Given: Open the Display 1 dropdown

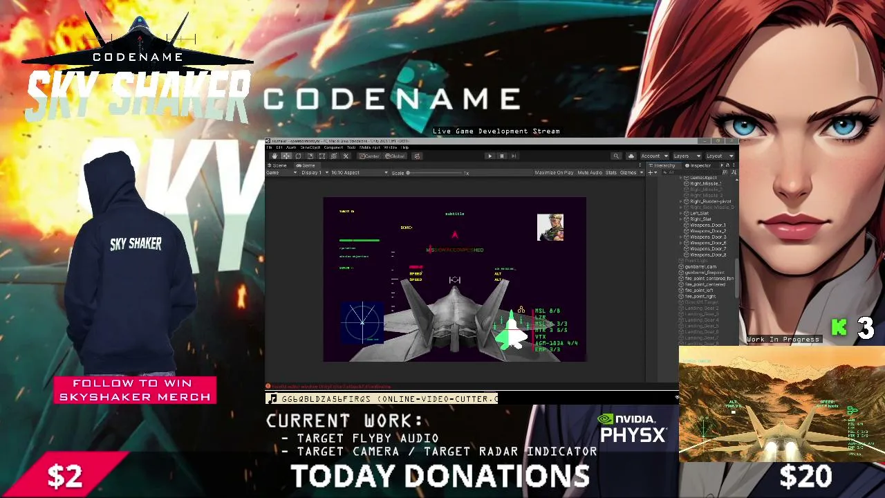Looking at the screenshot, I should click(315, 172).
